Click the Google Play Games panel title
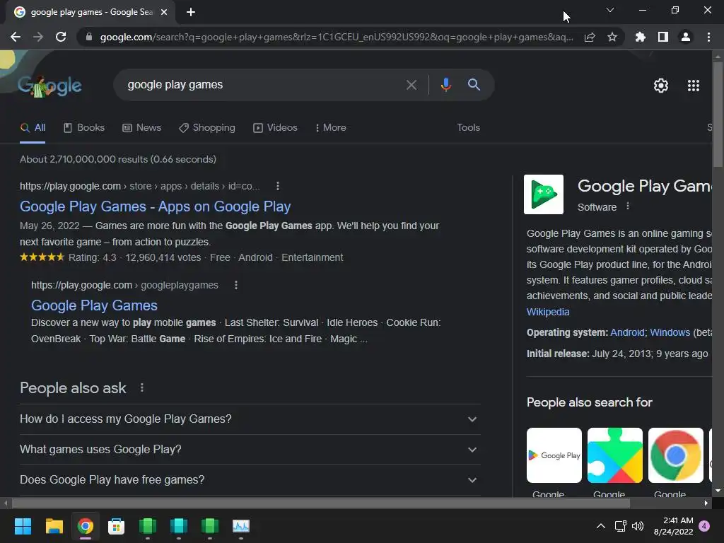 click(x=645, y=186)
